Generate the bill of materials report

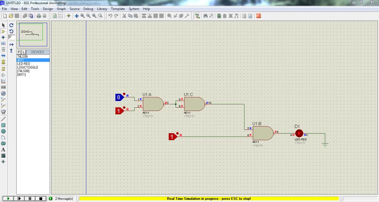(244, 16)
